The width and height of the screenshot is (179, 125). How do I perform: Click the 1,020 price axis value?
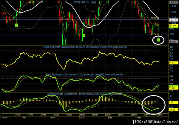point(173,12)
